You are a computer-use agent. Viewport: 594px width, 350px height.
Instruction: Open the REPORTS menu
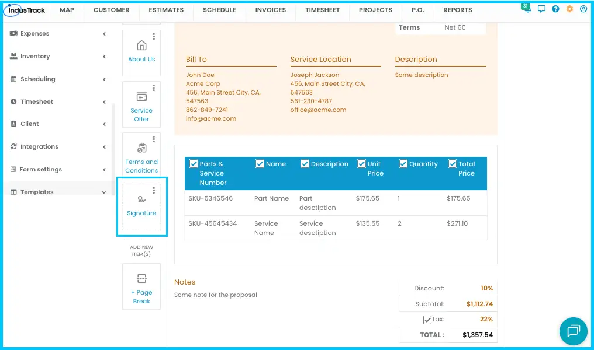coord(458,10)
